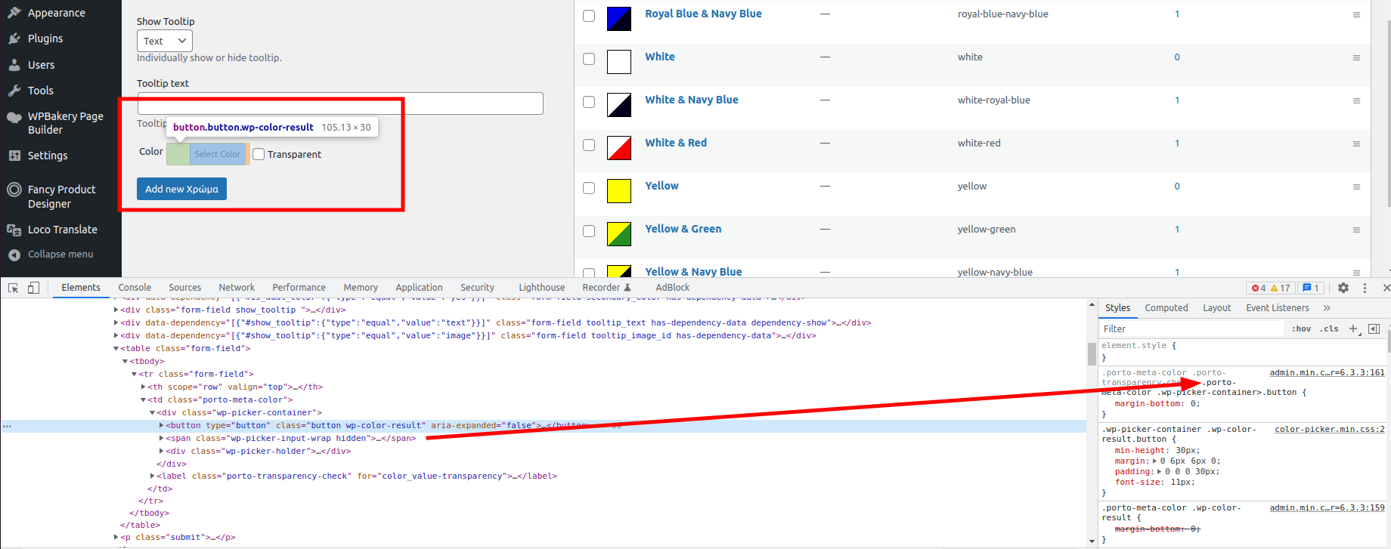Click the drag handle icon for White & Red

(1356, 144)
